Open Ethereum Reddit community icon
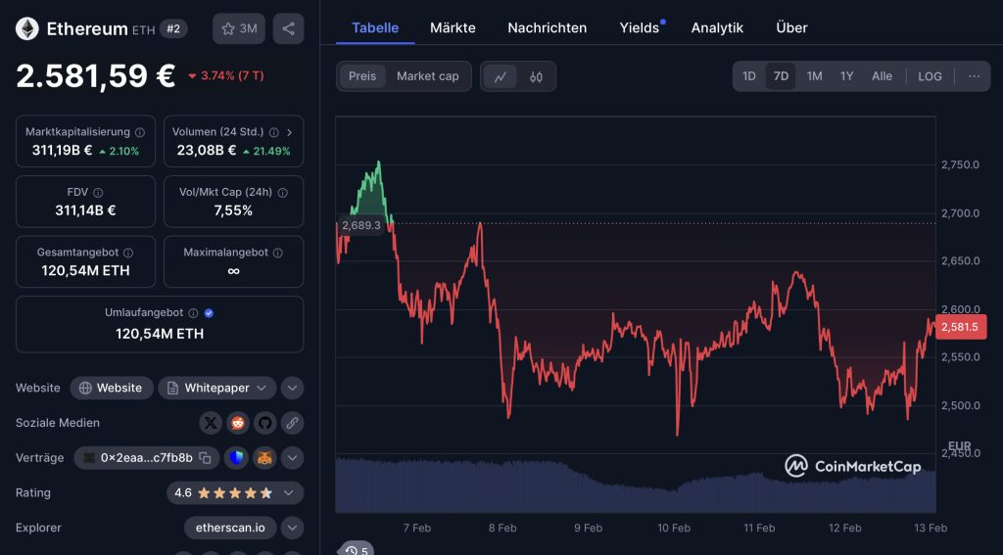1003x555 pixels. (x=238, y=423)
